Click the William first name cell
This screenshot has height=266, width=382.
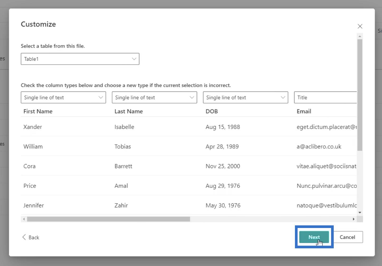33,146
